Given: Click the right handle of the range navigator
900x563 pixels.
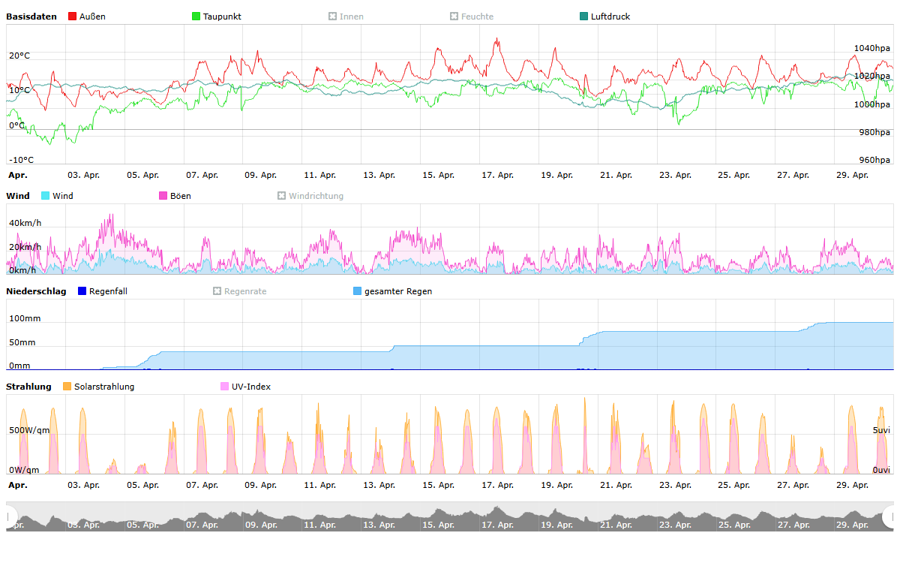Looking at the screenshot, I should click(x=889, y=516).
